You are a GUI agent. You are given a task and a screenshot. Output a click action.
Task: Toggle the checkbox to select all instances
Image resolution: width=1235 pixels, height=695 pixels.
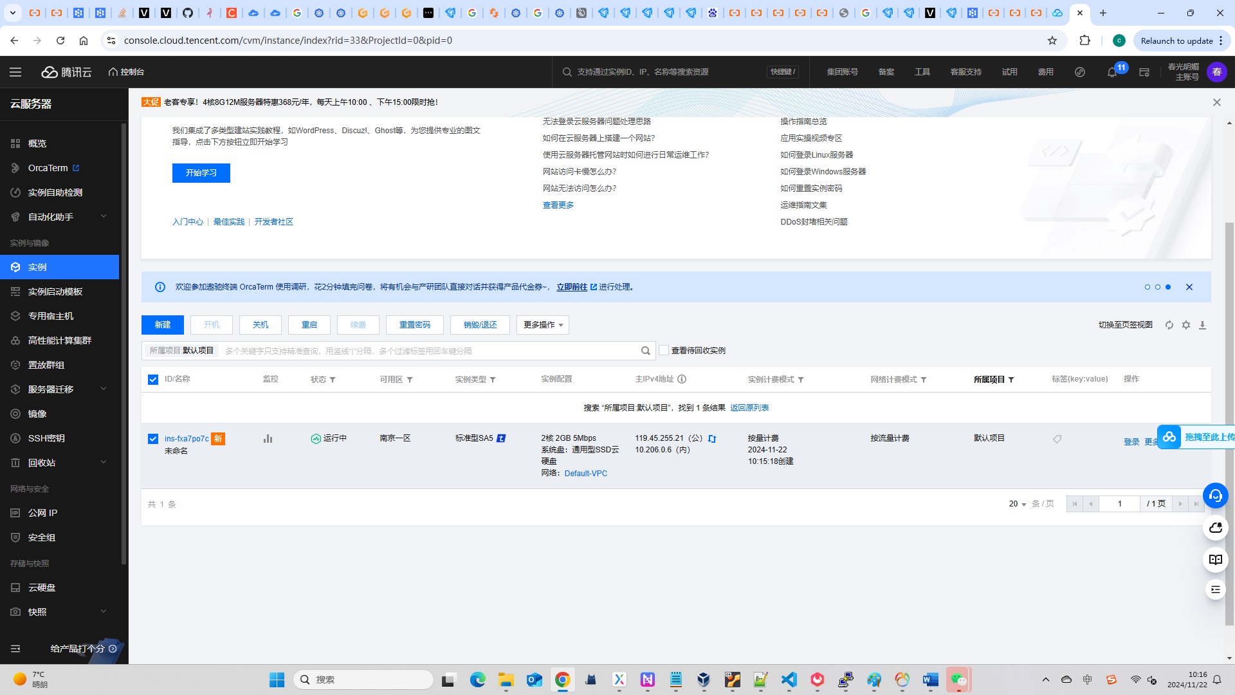click(x=154, y=379)
